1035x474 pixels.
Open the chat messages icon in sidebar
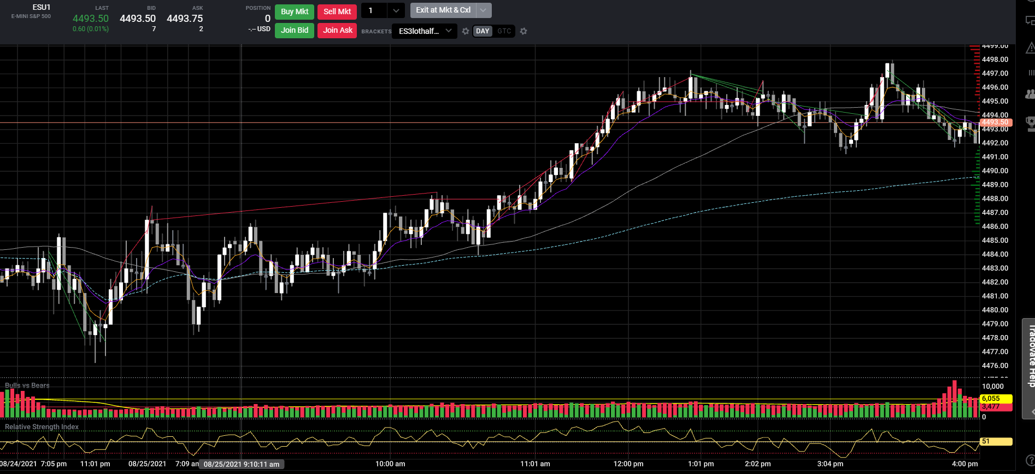click(1030, 21)
